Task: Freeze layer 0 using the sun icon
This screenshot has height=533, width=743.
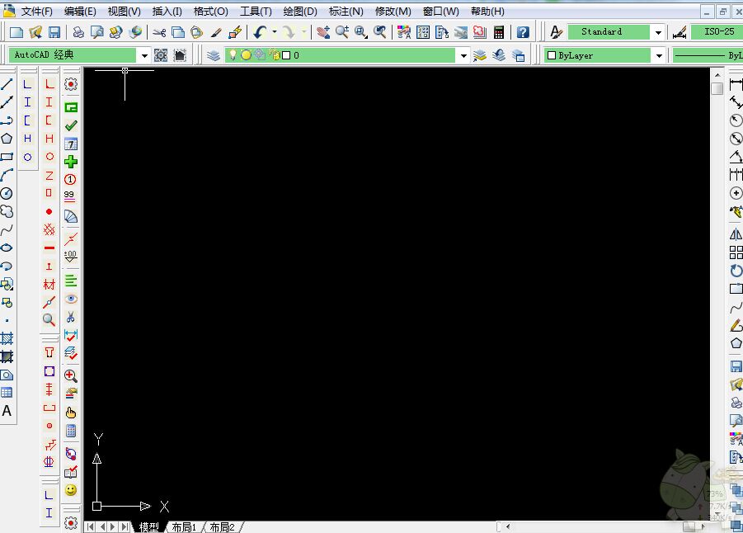Action: tap(246, 54)
